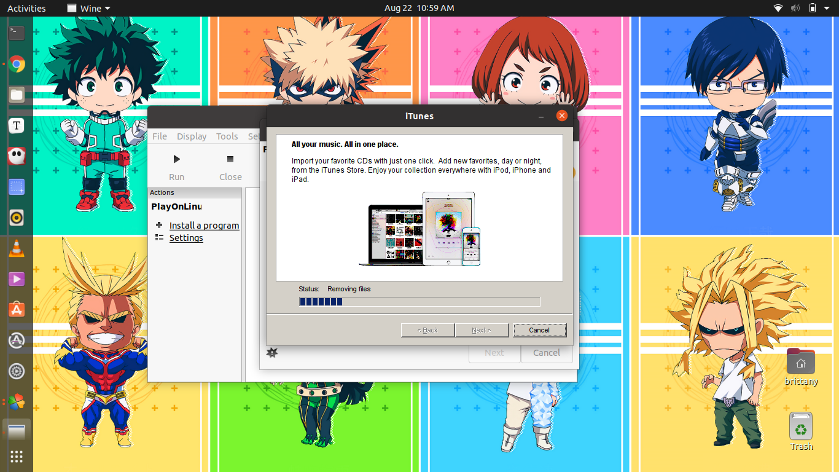This screenshot has height=472, width=839.
Task: Open the Terminal from the dock
Action: coord(17,33)
